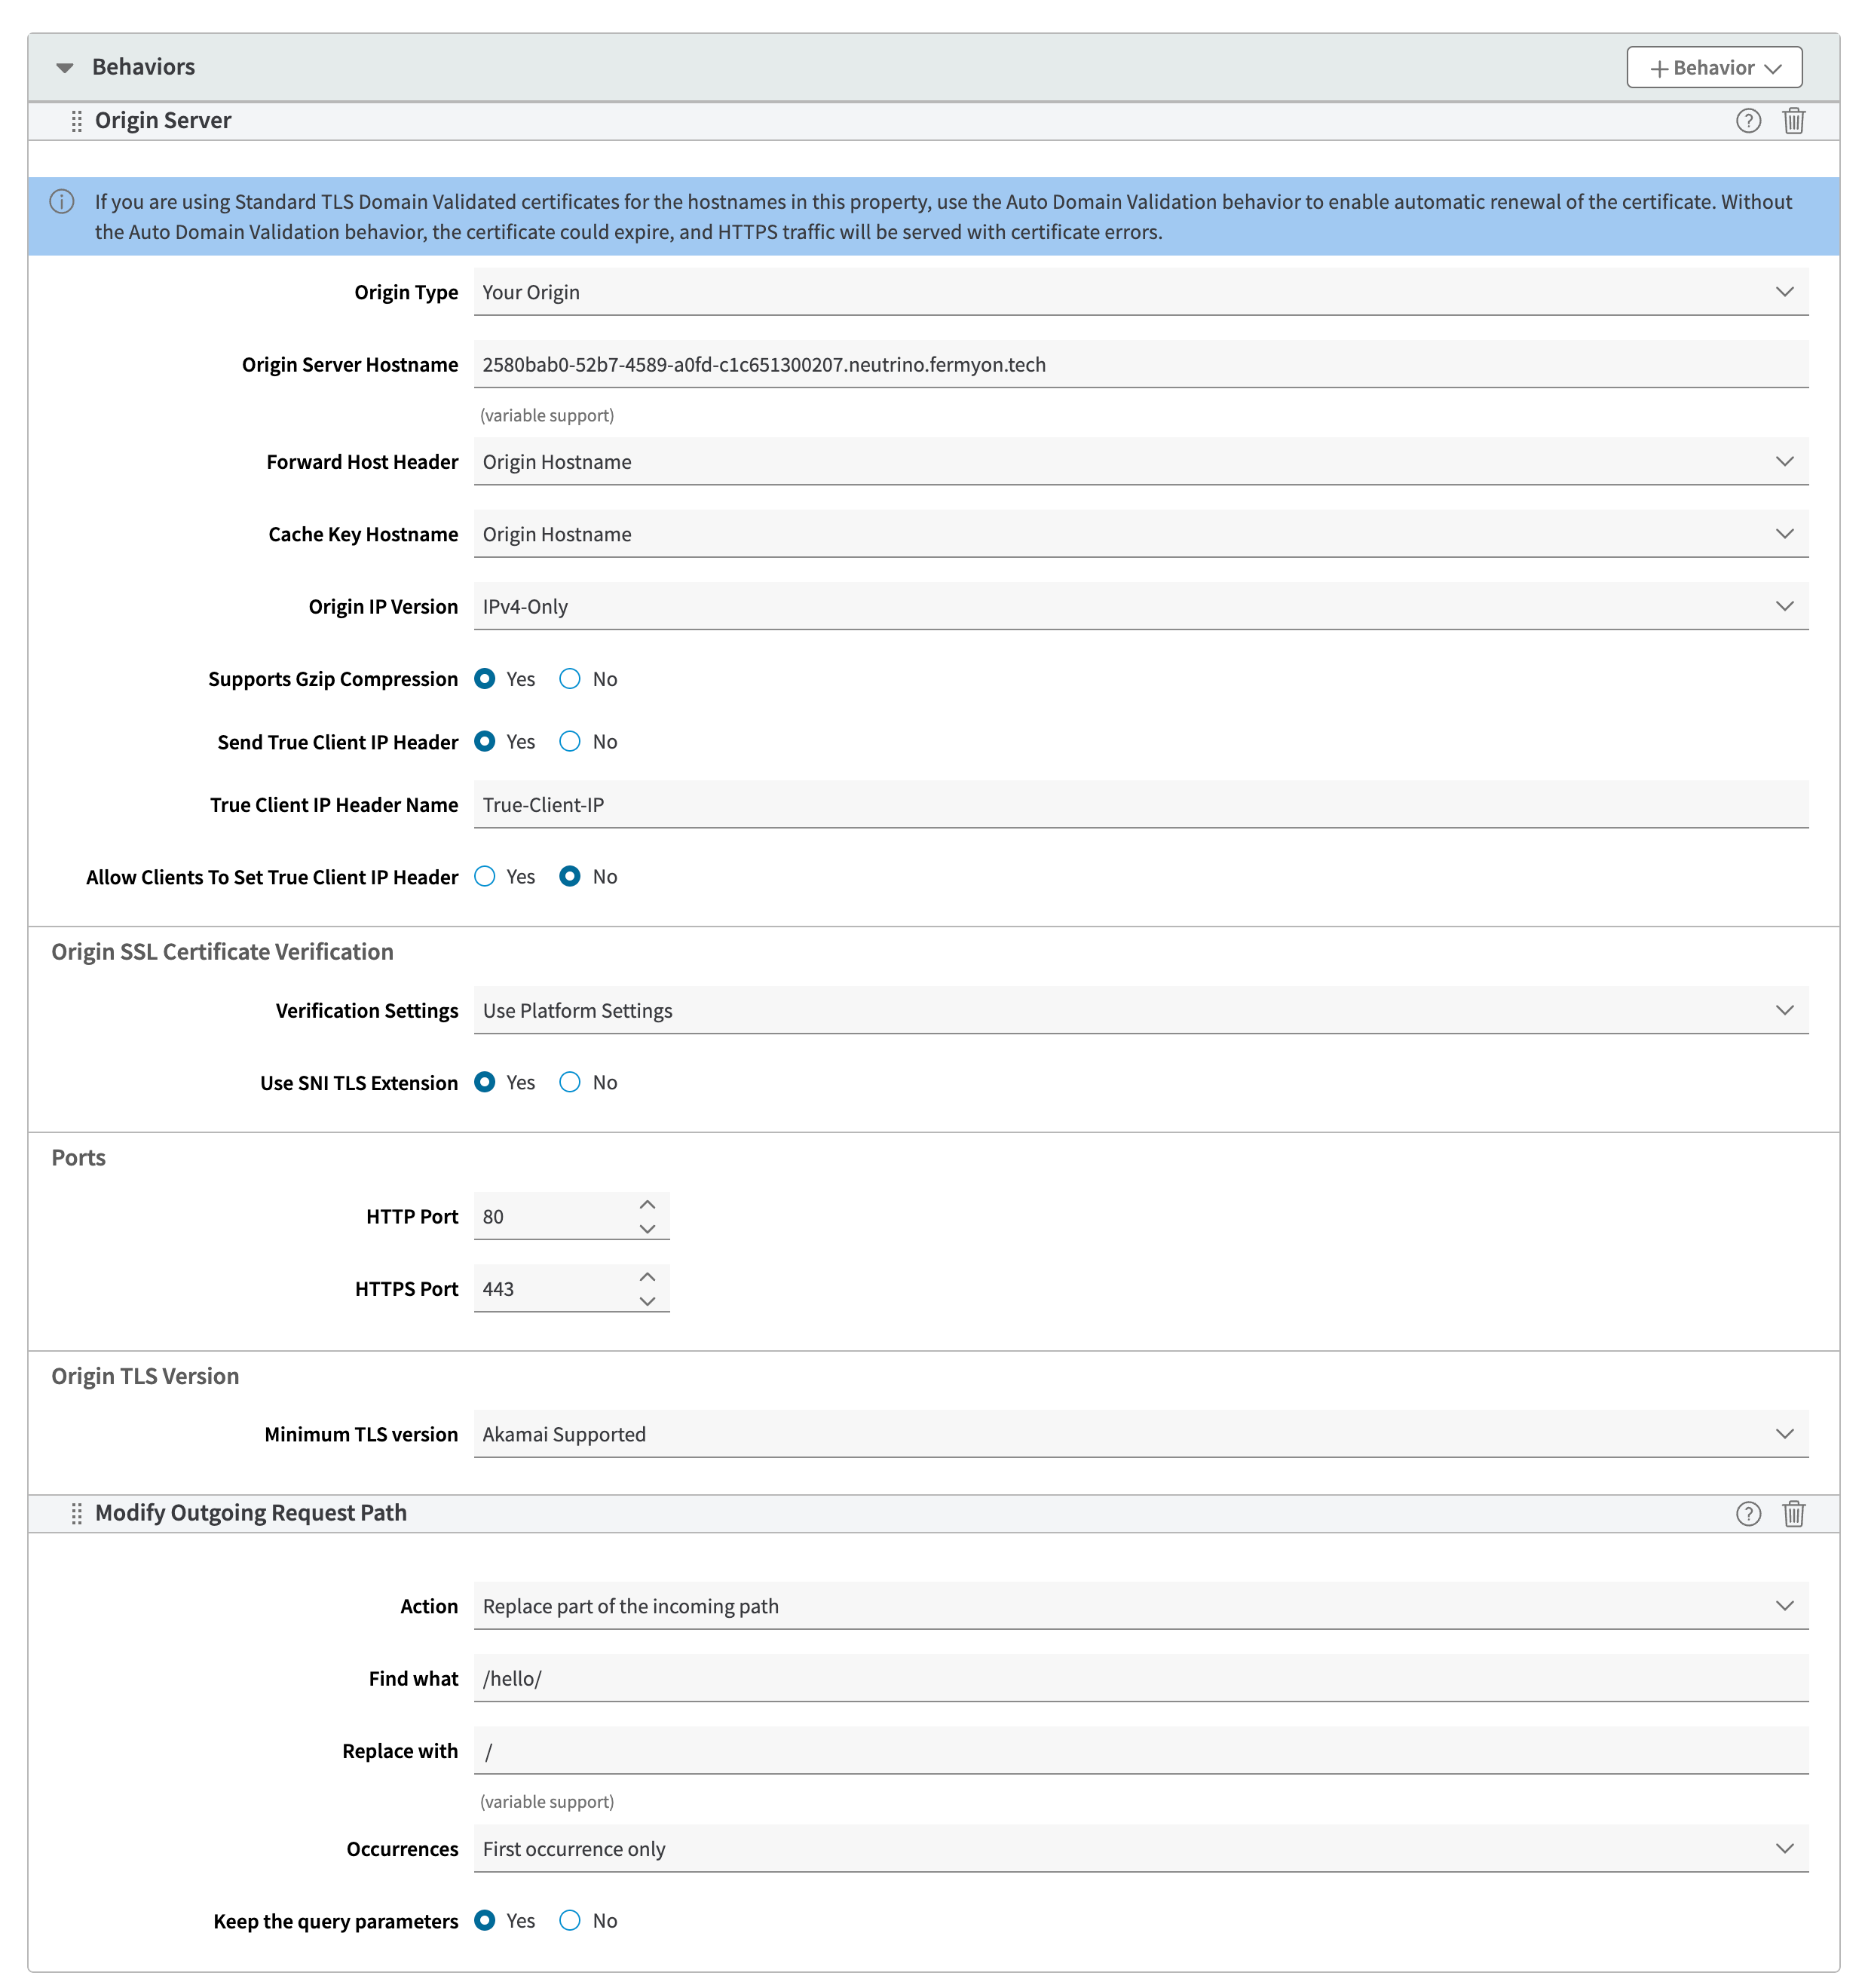
Task: Decrease HTTPS Port with down arrow
Action: [x=647, y=1301]
